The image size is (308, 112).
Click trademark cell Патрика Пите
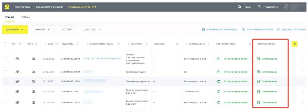point(191,91)
